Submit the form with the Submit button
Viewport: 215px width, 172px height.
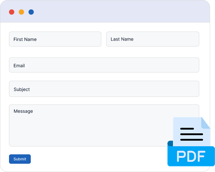point(20,159)
